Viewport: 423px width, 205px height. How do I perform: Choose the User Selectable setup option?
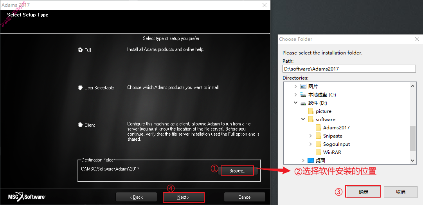[x=80, y=87]
